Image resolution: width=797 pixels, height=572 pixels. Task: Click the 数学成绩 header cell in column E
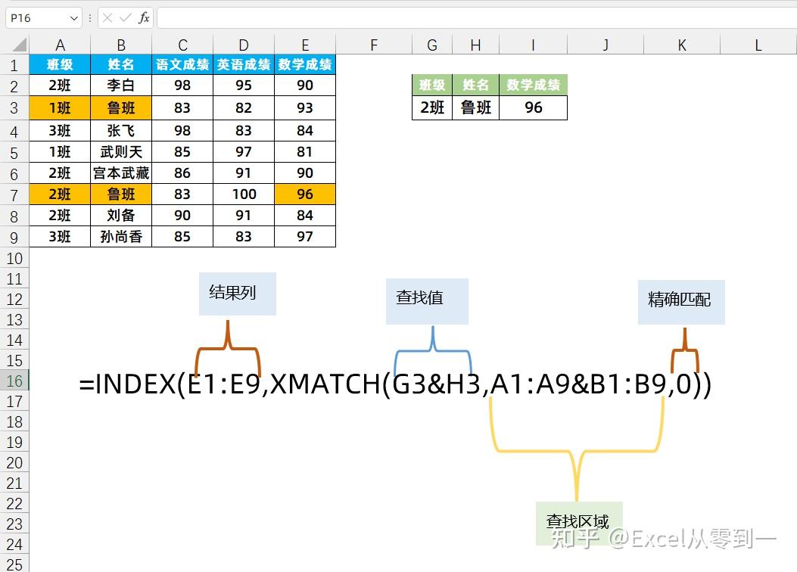(x=304, y=64)
